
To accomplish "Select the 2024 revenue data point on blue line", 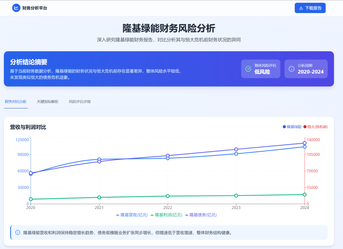I will point(305,147).
